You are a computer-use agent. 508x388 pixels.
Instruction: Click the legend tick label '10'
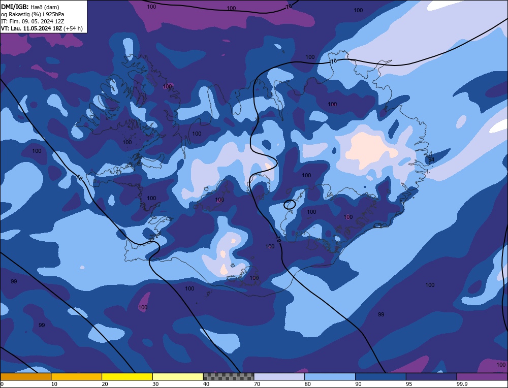pos(54,384)
